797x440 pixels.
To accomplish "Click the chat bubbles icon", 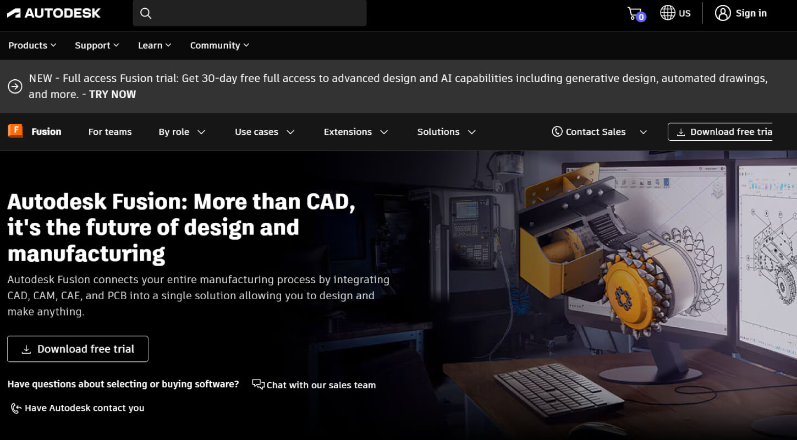I will tap(258, 384).
